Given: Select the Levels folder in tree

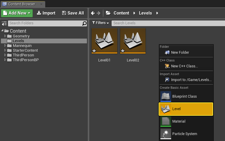Looking at the screenshot, I should click(x=44, y=41).
